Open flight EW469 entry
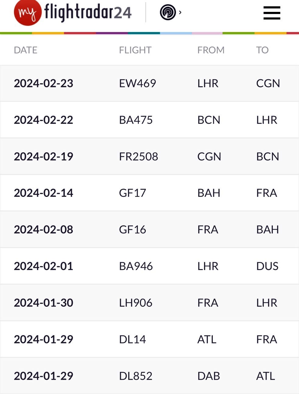The image size is (299, 394). [138, 83]
